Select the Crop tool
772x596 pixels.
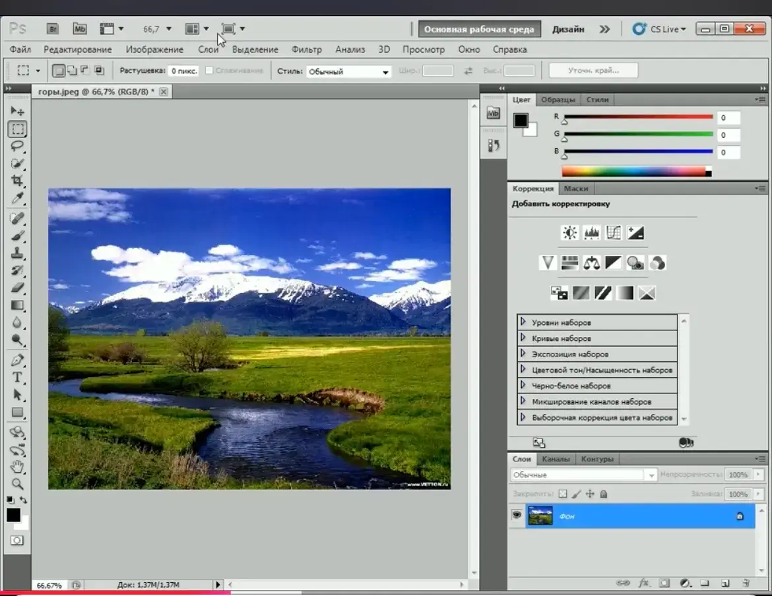click(17, 181)
